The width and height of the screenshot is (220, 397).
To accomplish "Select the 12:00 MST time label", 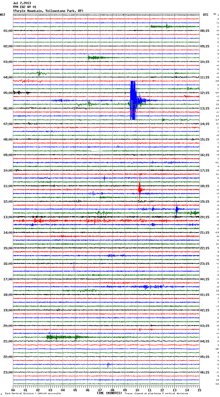I will [8, 202].
